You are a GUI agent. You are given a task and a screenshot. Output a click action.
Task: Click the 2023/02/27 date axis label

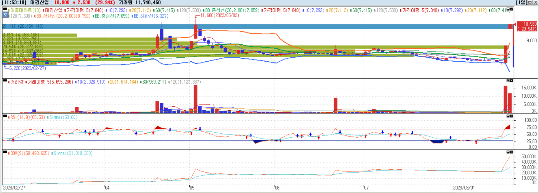[x=14, y=188]
